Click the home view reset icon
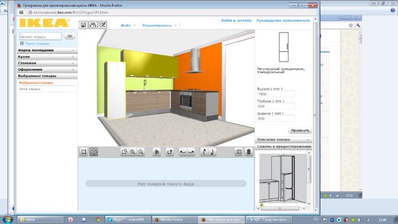This screenshot has width=398, height=224. click(x=157, y=152)
